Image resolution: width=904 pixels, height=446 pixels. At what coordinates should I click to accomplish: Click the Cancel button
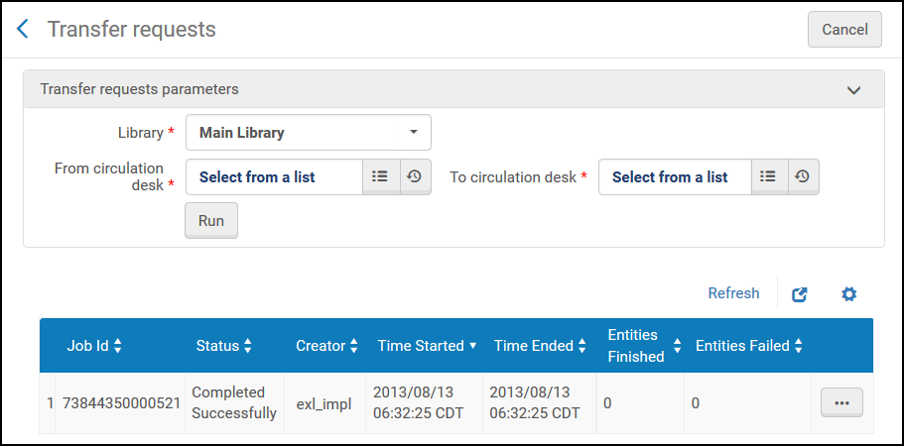coord(844,30)
